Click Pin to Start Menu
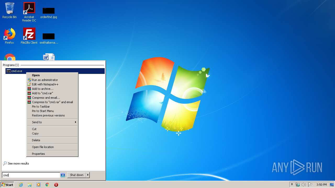Screen dimensions: 335x188 (52, 111)
